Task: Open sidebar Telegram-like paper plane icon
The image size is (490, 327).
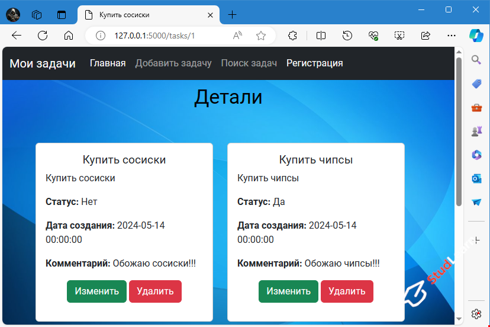Action: (476, 202)
